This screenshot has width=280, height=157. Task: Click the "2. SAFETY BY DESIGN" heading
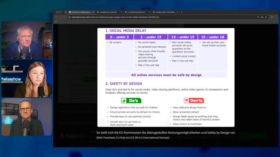(x=123, y=84)
